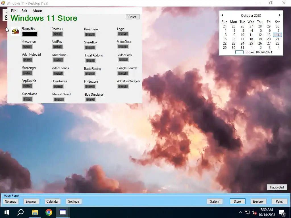291x218 pixels.
Task: Click the FlappyBird bird icon in Store
Action: [15, 31]
